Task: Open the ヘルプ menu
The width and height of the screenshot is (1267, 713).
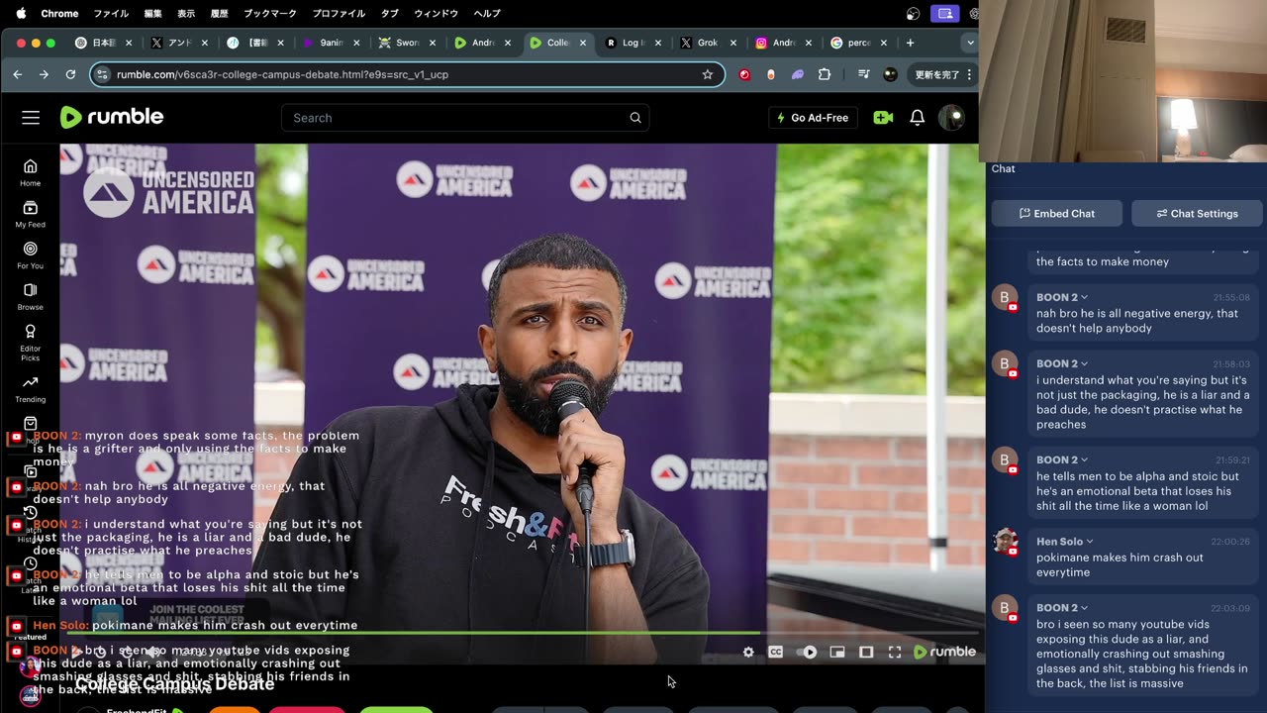Action: 487,14
